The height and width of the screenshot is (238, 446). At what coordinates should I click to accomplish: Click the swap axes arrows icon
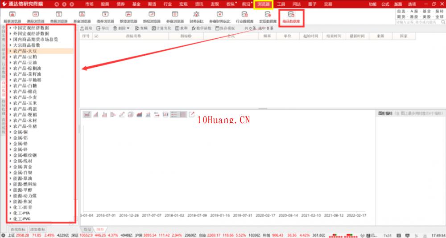157,115
